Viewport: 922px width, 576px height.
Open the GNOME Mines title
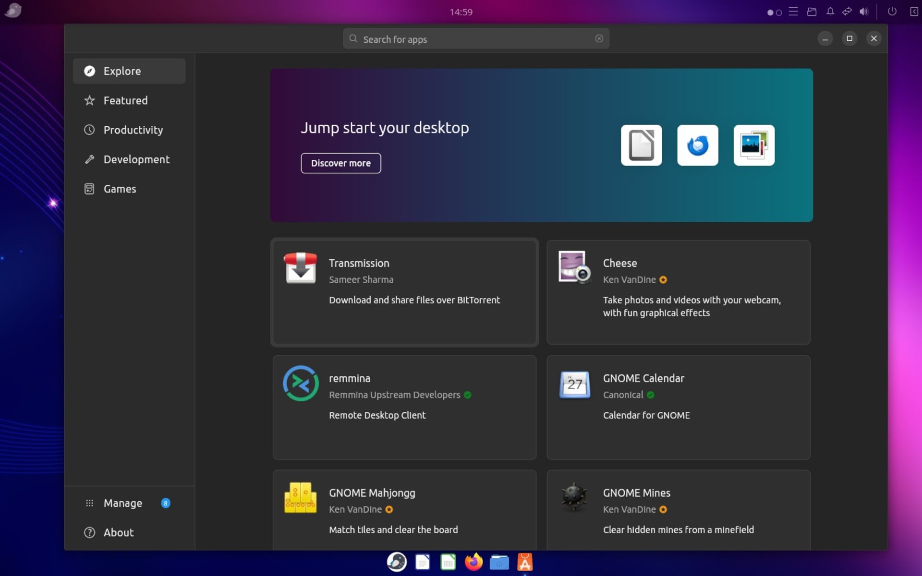tap(637, 493)
